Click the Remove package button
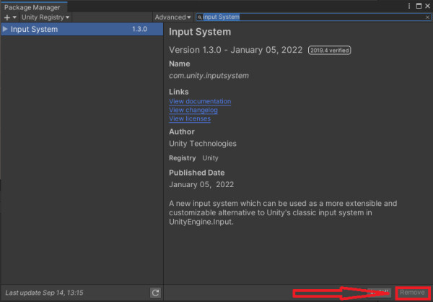433x302 pixels. point(412,293)
